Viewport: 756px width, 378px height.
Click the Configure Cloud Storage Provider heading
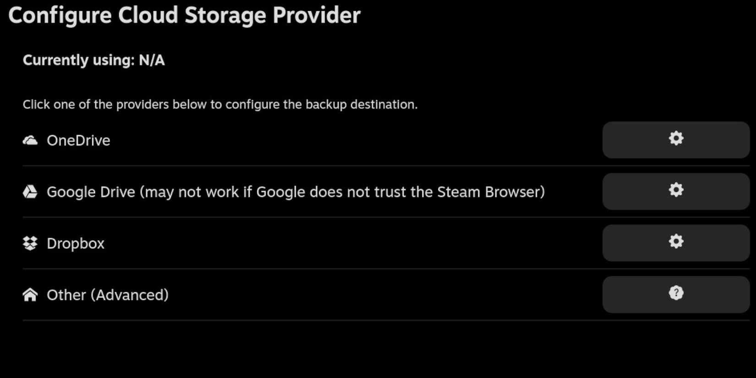point(184,15)
